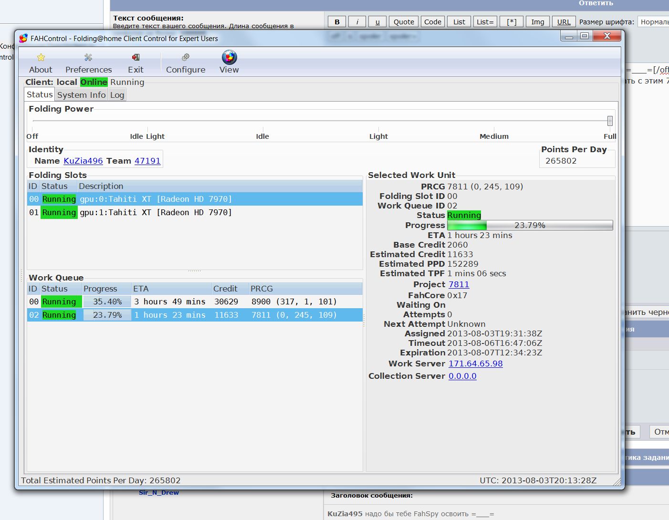The height and width of the screenshot is (520, 669).
Task: Click the Code button in forum editor
Action: (x=433, y=21)
